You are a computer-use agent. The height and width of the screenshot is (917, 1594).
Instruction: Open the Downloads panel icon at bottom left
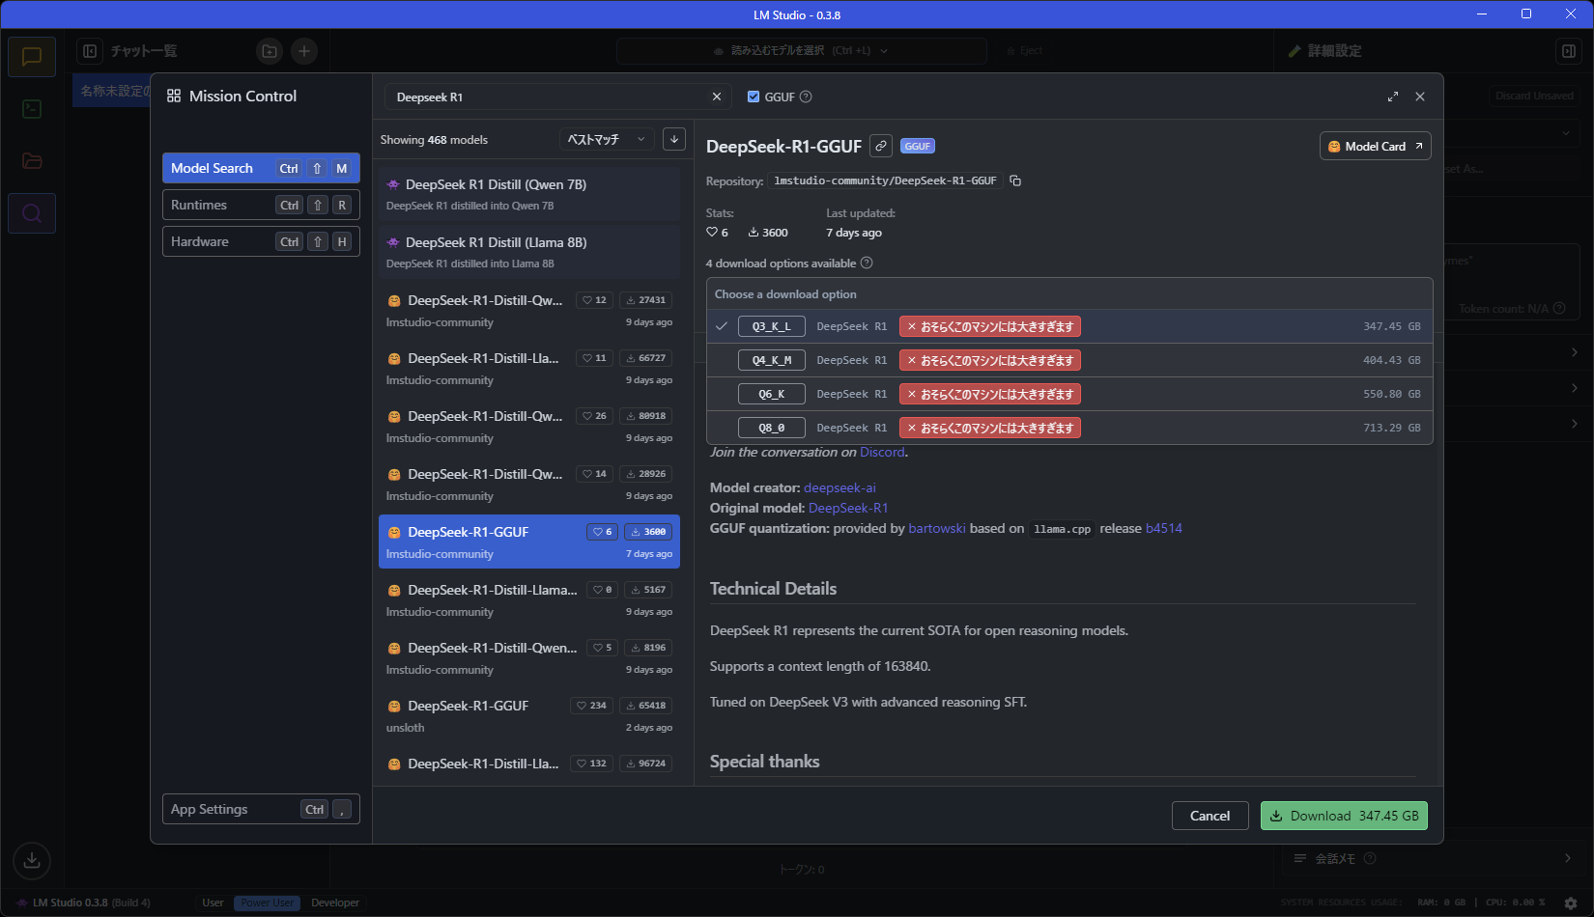click(x=32, y=860)
